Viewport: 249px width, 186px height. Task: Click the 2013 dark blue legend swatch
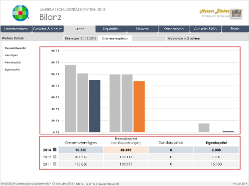[x=55, y=150]
